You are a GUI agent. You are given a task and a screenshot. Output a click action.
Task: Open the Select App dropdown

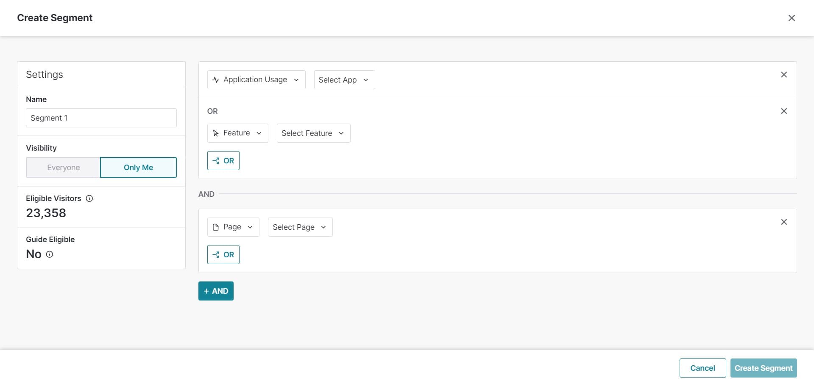tap(344, 80)
